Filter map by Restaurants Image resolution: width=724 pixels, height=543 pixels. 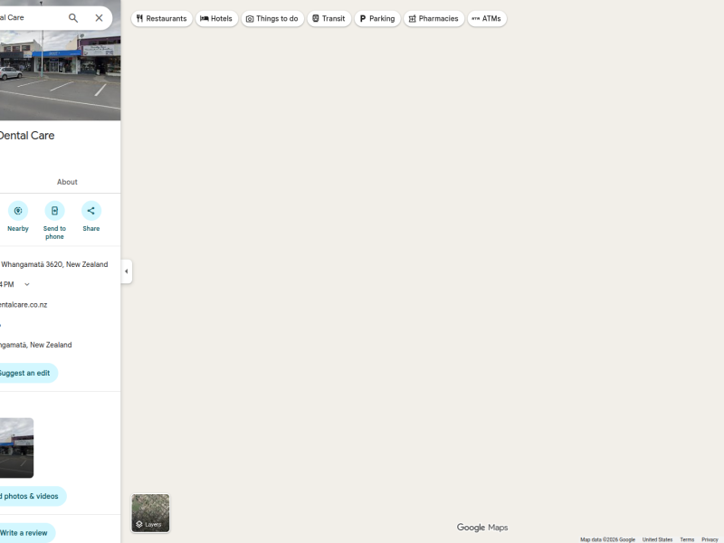pos(162,18)
